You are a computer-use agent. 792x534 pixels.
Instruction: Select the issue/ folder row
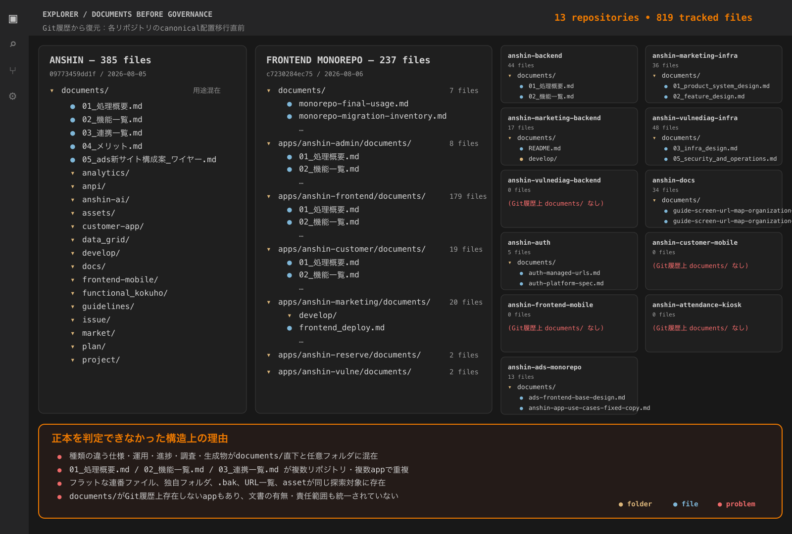(x=96, y=320)
